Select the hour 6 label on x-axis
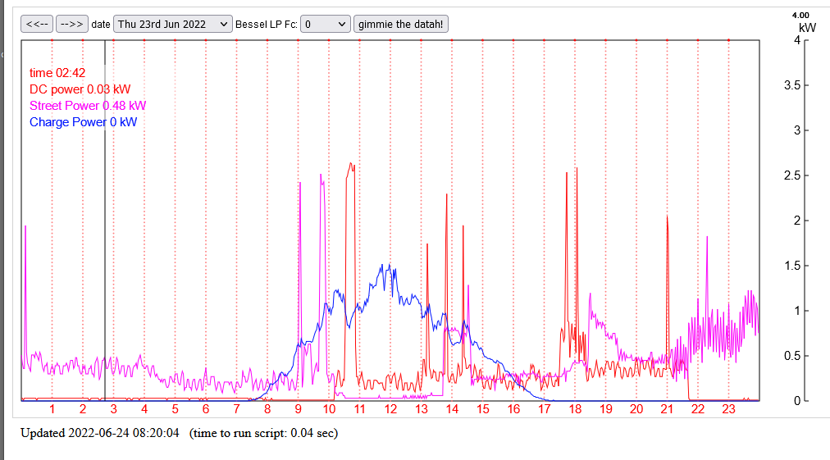Image resolution: width=830 pixels, height=460 pixels. coord(206,409)
